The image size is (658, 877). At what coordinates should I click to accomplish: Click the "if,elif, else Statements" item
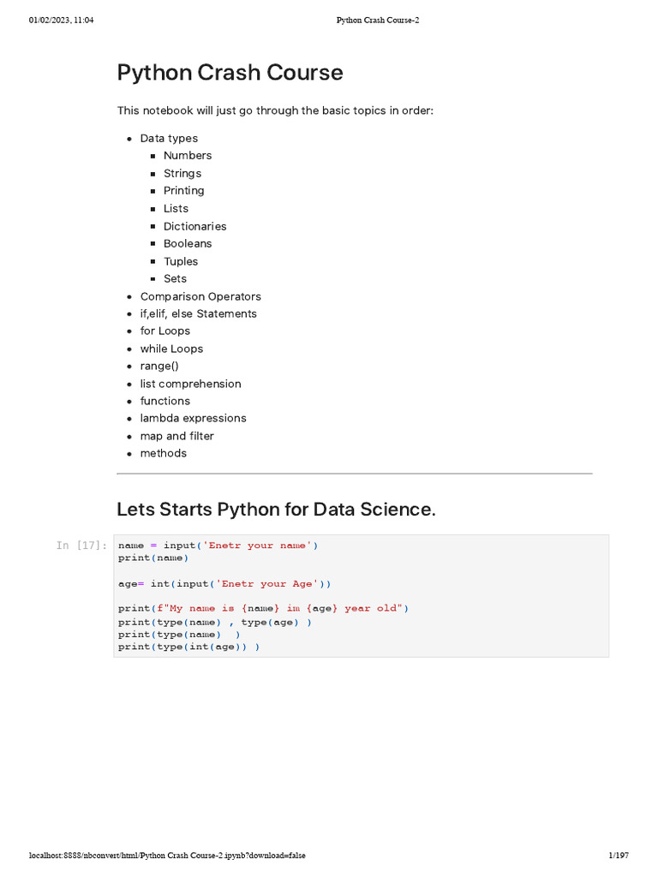pyautogui.click(x=198, y=313)
